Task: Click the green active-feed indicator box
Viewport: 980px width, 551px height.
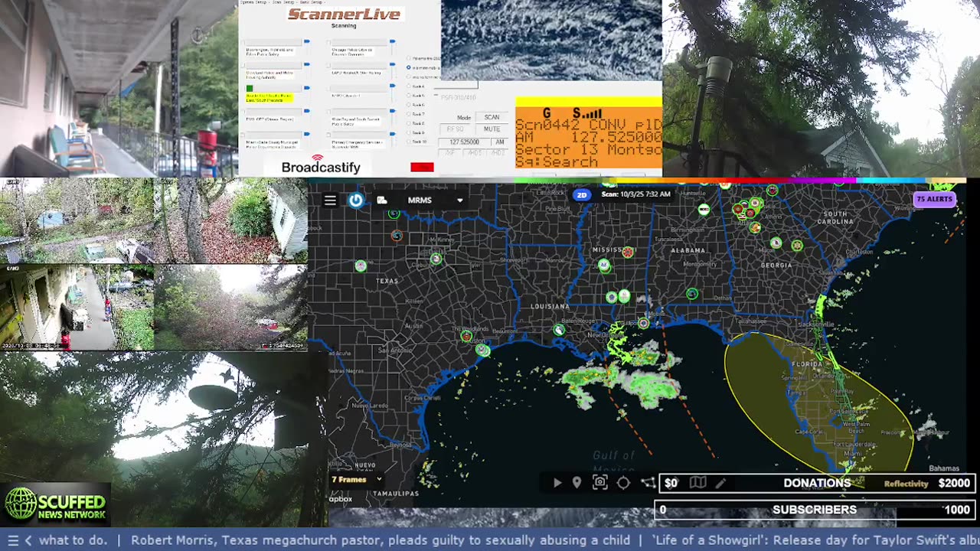Action: [250, 89]
